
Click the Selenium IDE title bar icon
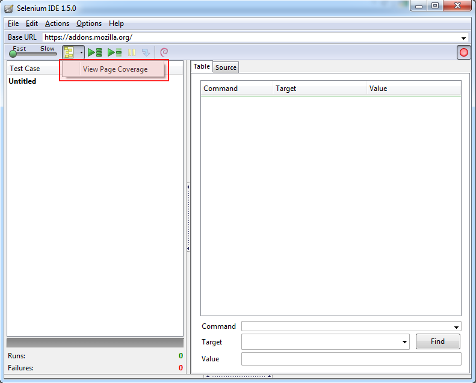click(x=9, y=8)
